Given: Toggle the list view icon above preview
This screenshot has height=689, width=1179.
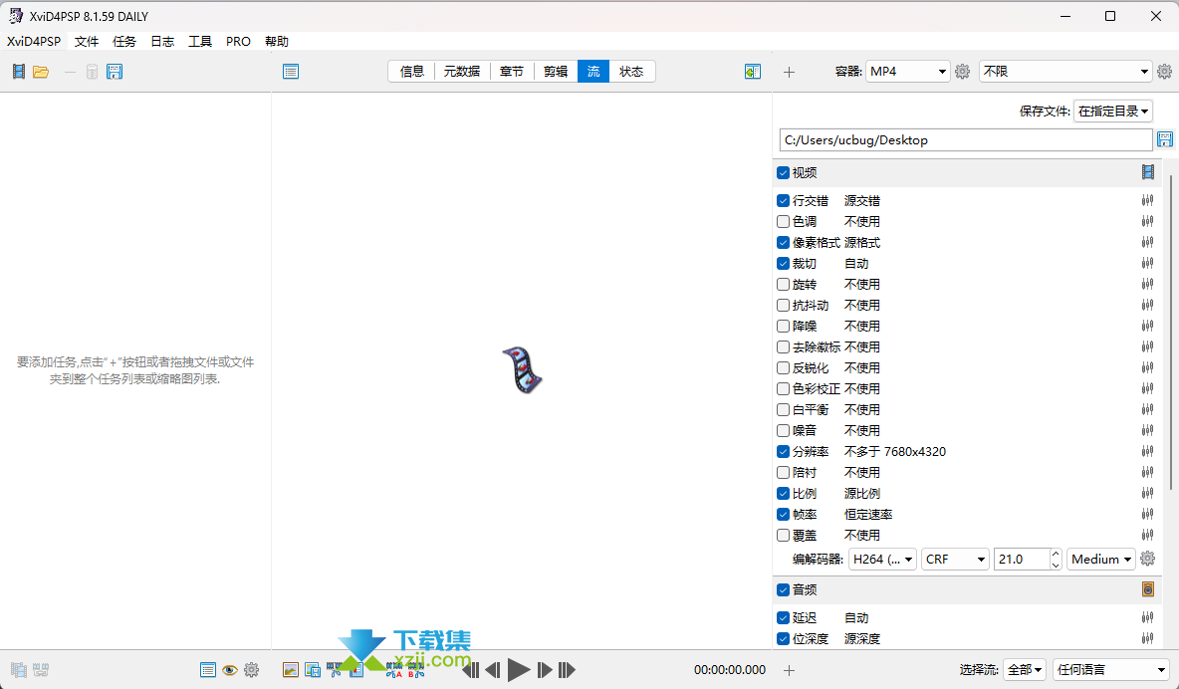Looking at the screenshot, I should (291, 72).
